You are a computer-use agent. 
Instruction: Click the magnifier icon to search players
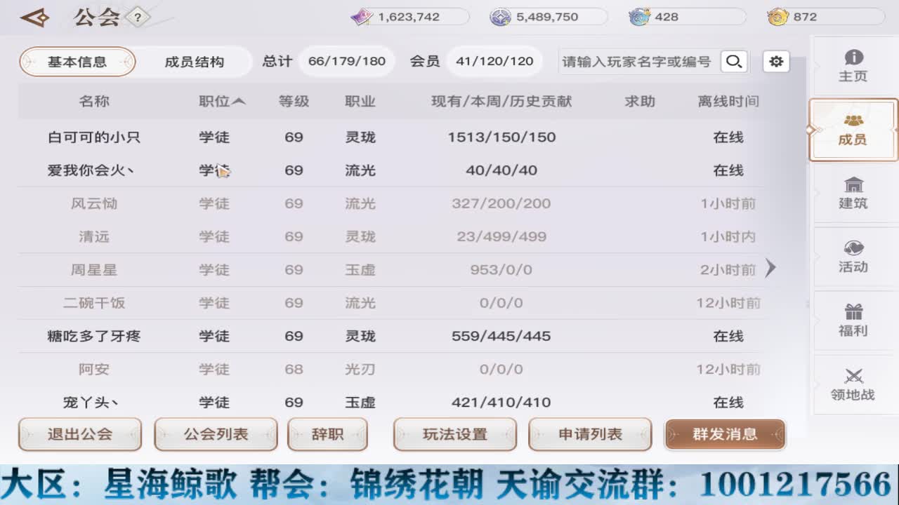click(734, 62)
